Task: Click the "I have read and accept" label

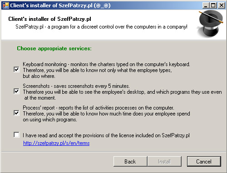Action: point(106,135)
